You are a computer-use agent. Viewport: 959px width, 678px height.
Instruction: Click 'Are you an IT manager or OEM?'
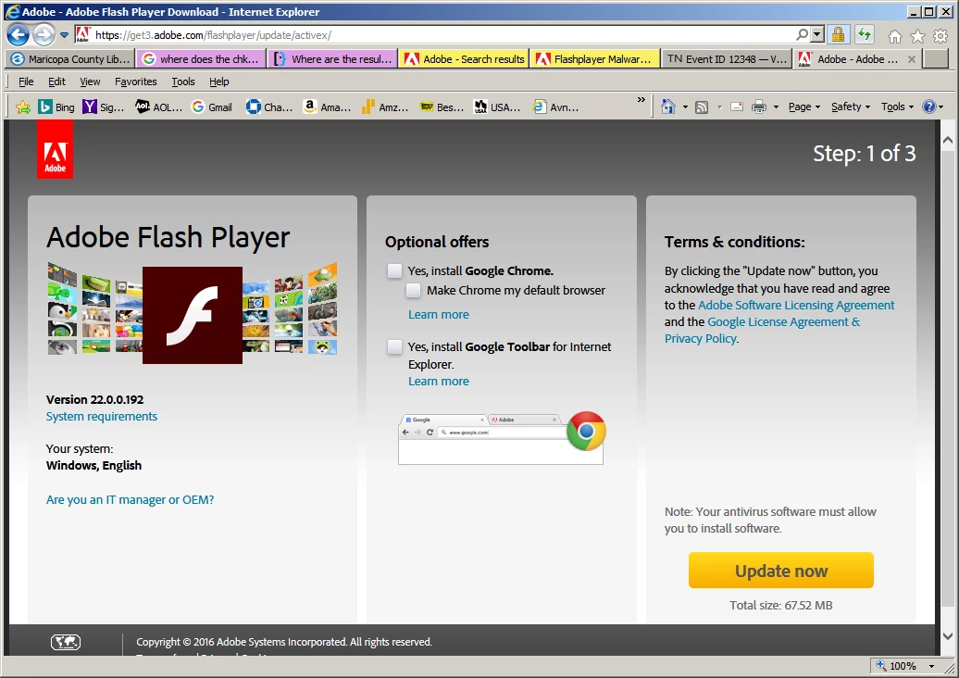pyautogui.click(x=131, y=500)
